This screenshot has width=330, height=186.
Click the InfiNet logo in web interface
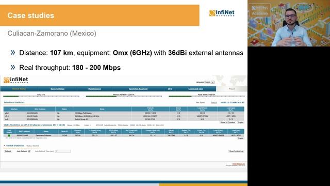click(16, 80)
